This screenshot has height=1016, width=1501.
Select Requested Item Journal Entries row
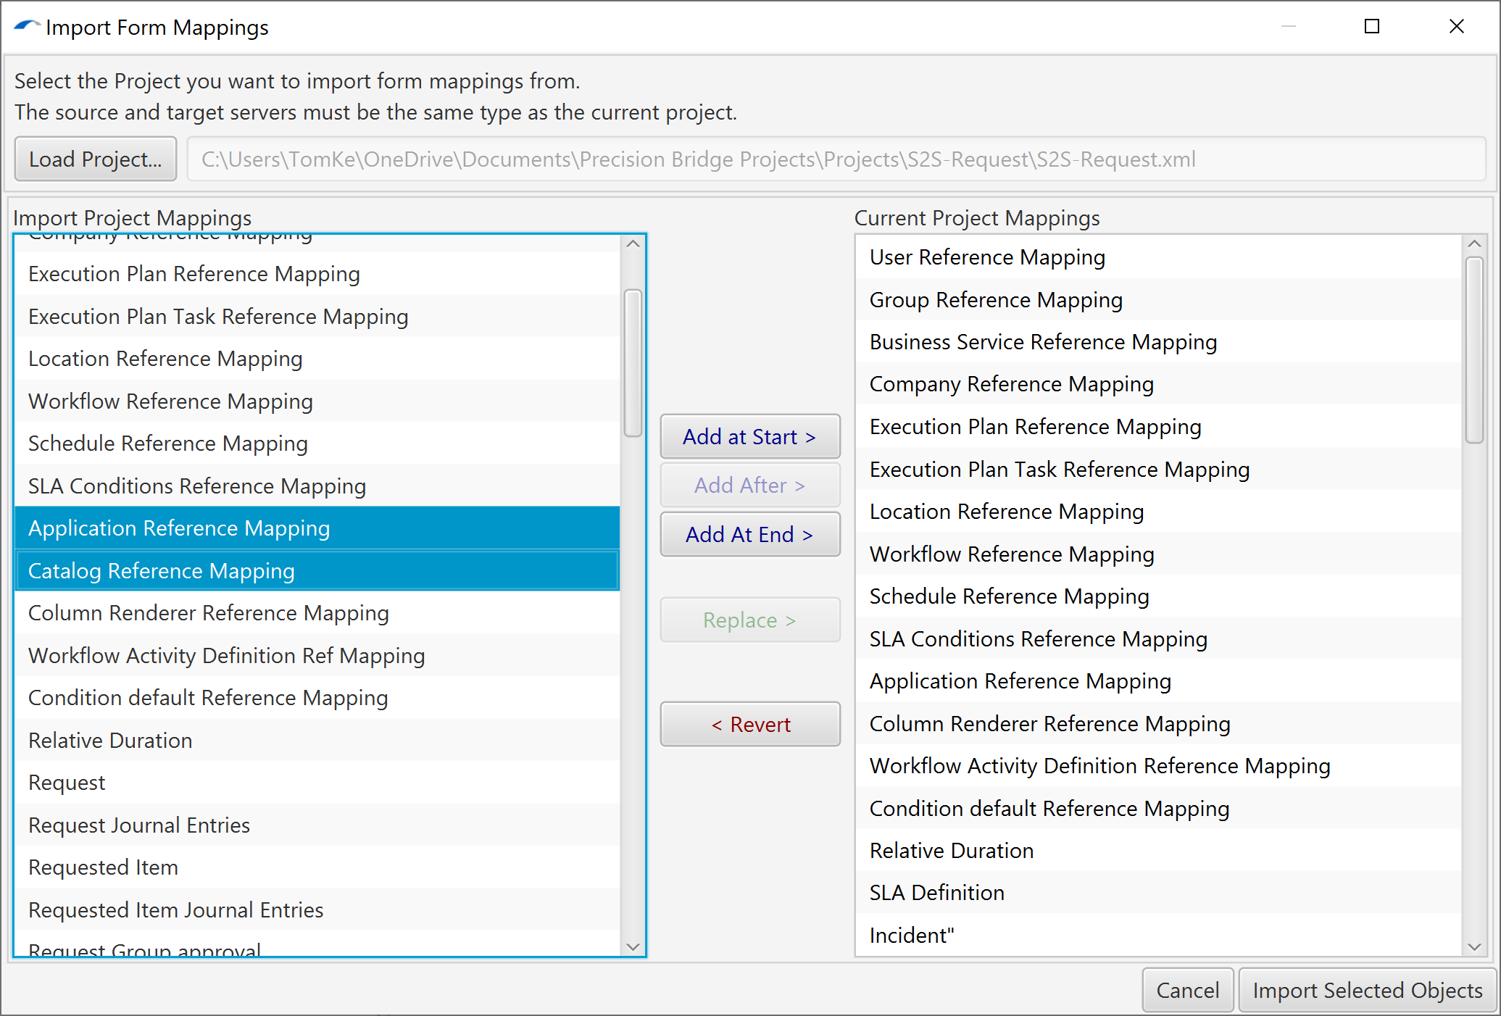coord(317,910)
